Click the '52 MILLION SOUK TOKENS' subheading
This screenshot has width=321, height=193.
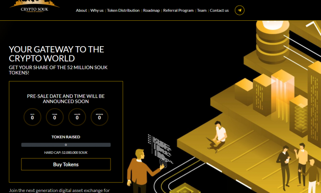[58, 70]
